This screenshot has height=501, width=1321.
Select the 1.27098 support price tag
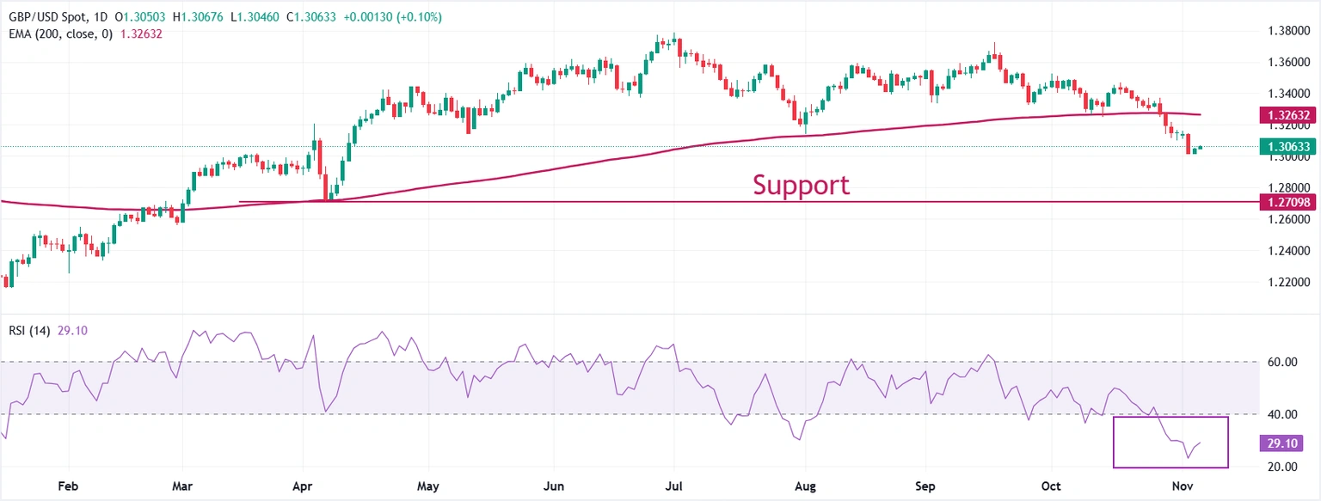1287,202
